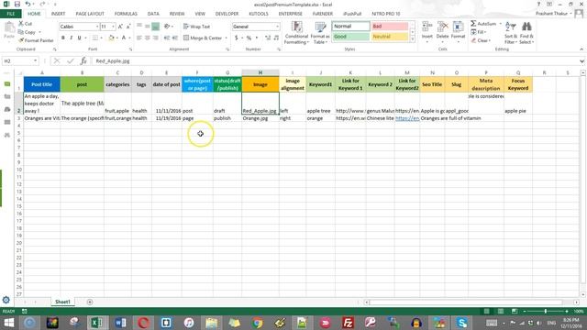
Task: Click the Paste clipboard icon
Action: [9, 27]
